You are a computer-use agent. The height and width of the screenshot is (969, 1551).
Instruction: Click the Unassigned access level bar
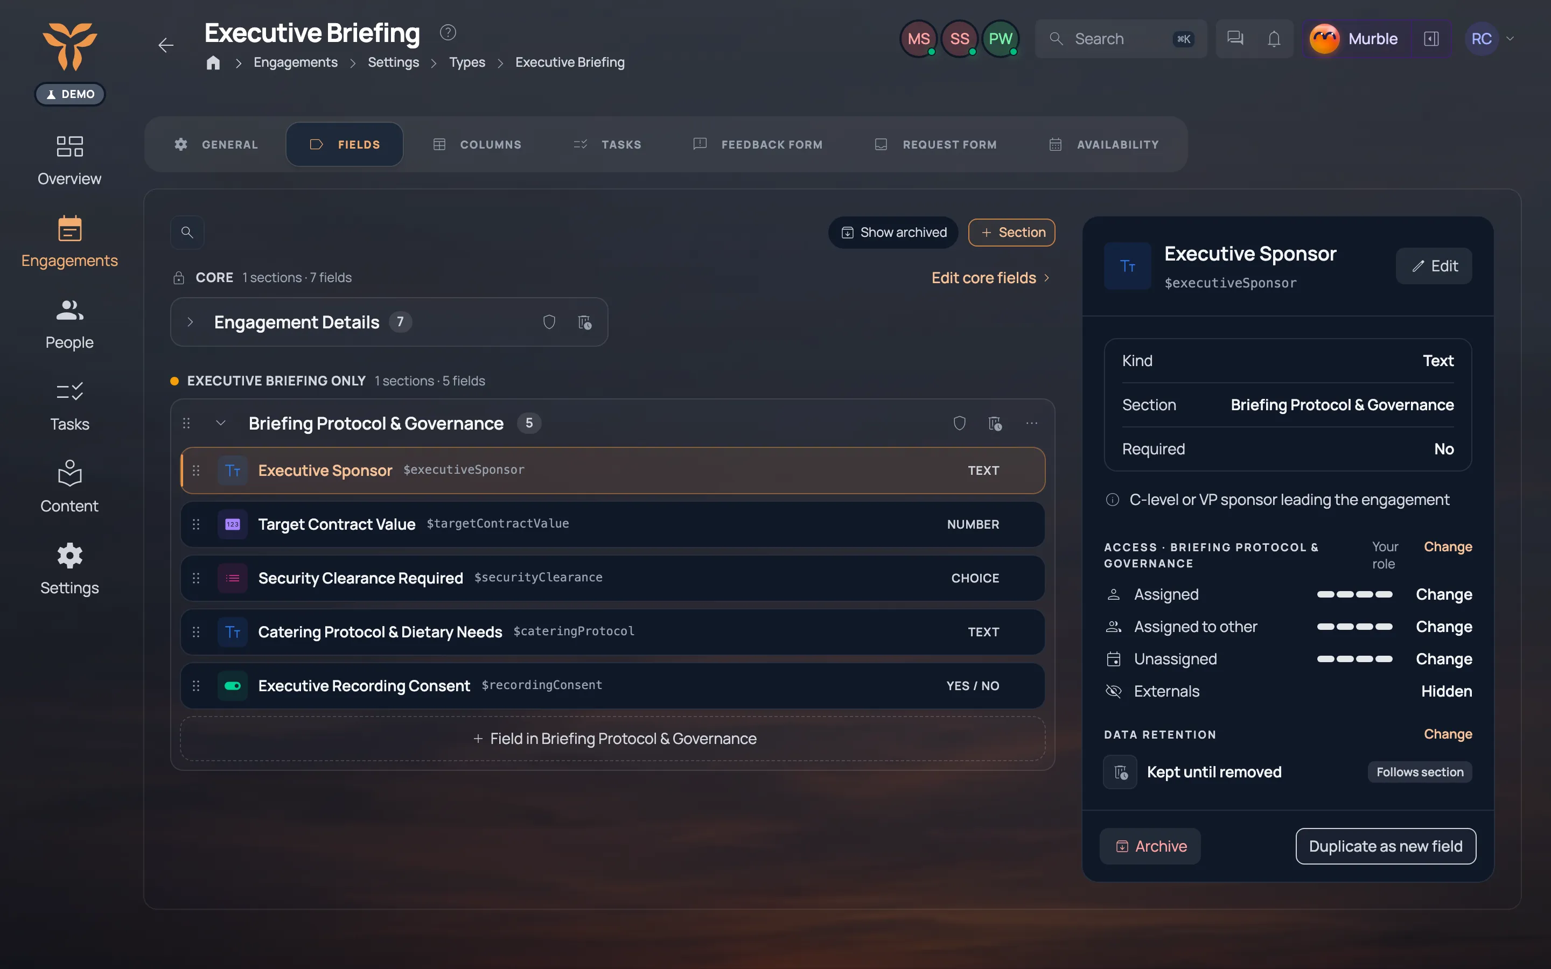(x=1354, y=659)
